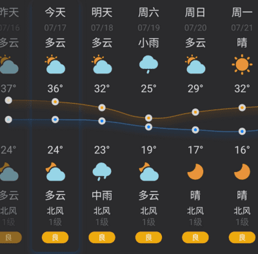
Task: Click the cloudy night icon for 今天
Action: (55, 171)
